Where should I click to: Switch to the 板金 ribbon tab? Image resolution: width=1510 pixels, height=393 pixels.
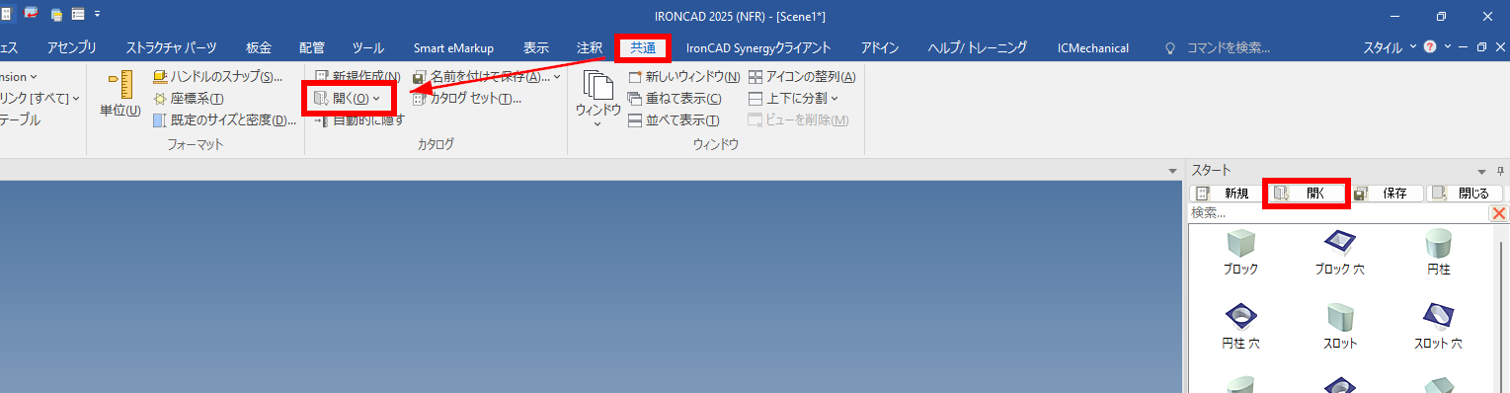click(x=259, y=47)
